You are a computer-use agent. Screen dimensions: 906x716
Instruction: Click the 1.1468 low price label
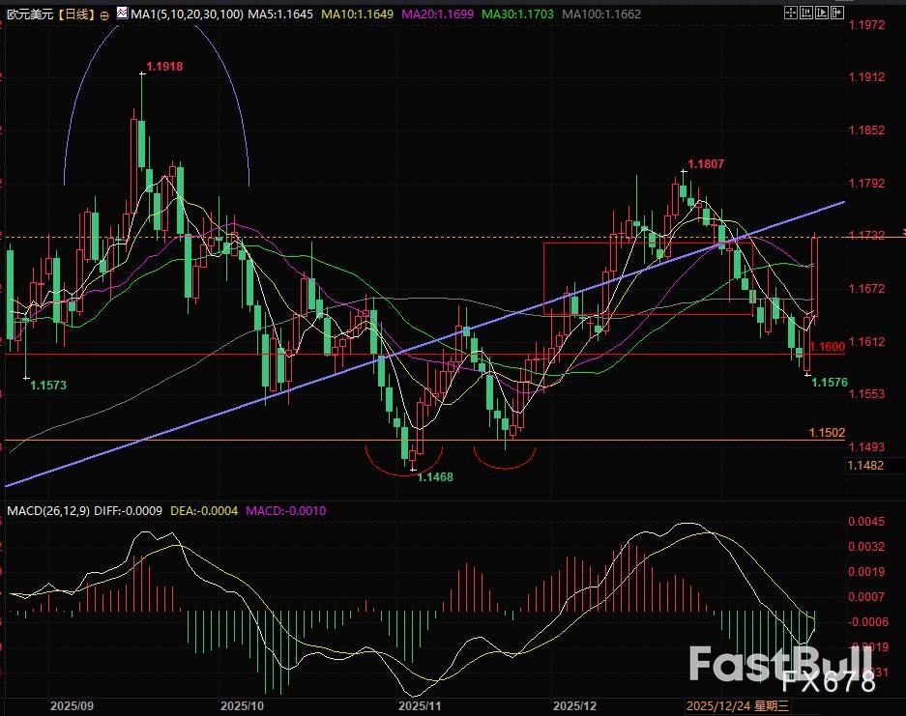pyautogui.click(x=434, y=476)
